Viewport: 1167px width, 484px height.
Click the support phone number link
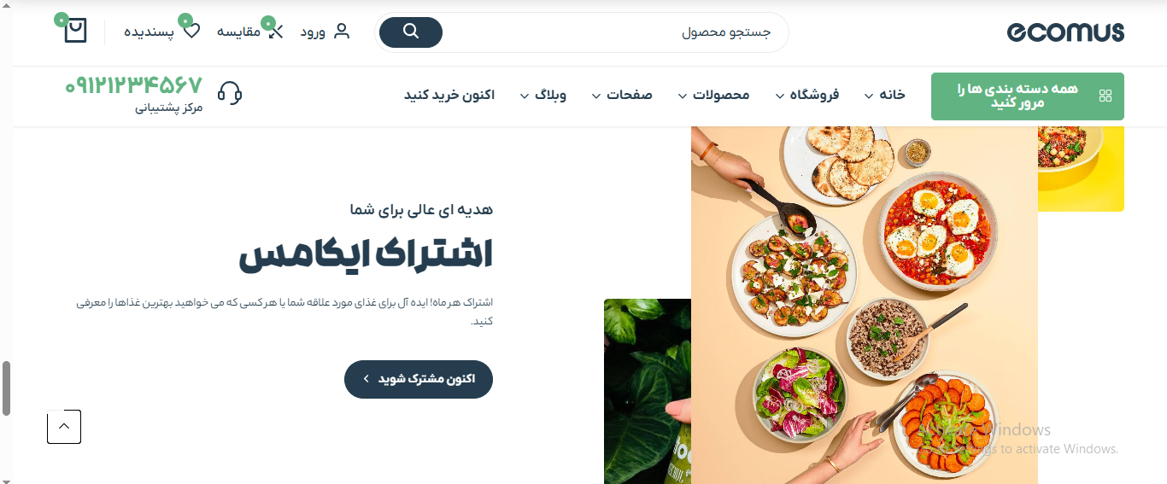click(x=133, y=85)
